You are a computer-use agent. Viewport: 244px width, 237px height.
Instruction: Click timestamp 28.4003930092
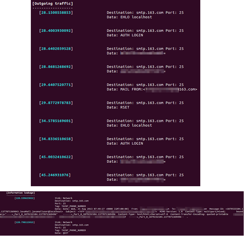pos(56,30)
